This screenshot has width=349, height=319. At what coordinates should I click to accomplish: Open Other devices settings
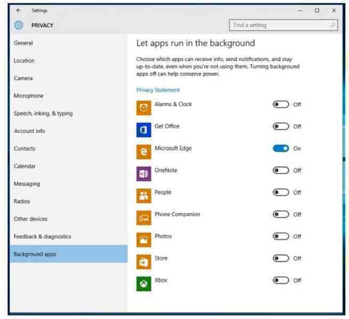(68, 219)
